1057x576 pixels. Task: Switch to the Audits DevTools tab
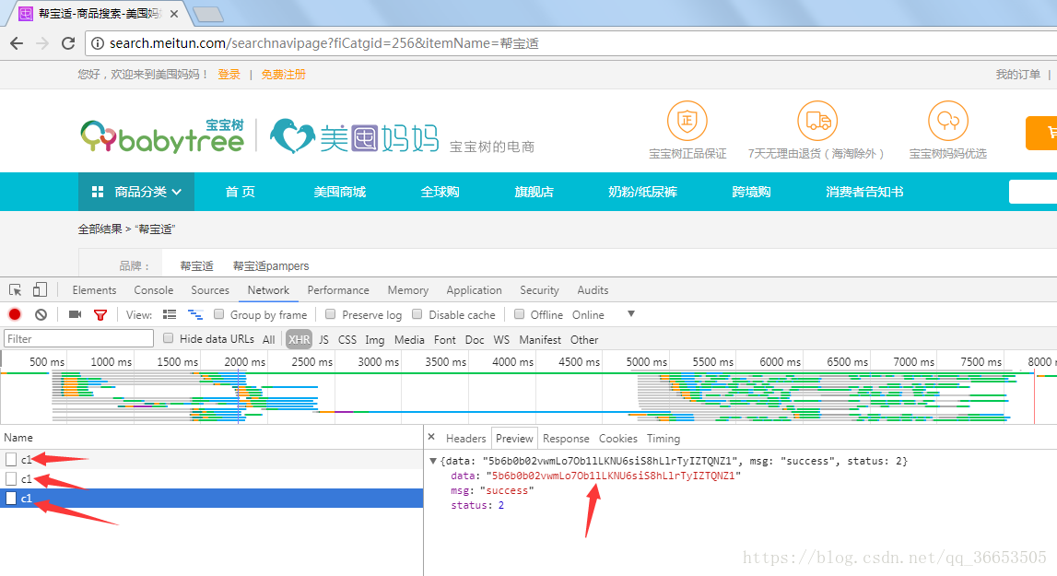[x=593, y=290]
